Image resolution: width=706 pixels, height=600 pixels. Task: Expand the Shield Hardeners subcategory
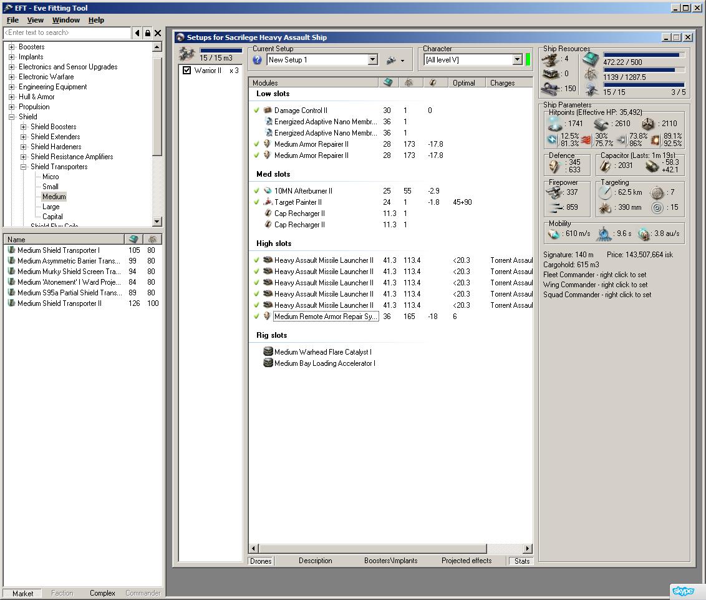[24, 147]
